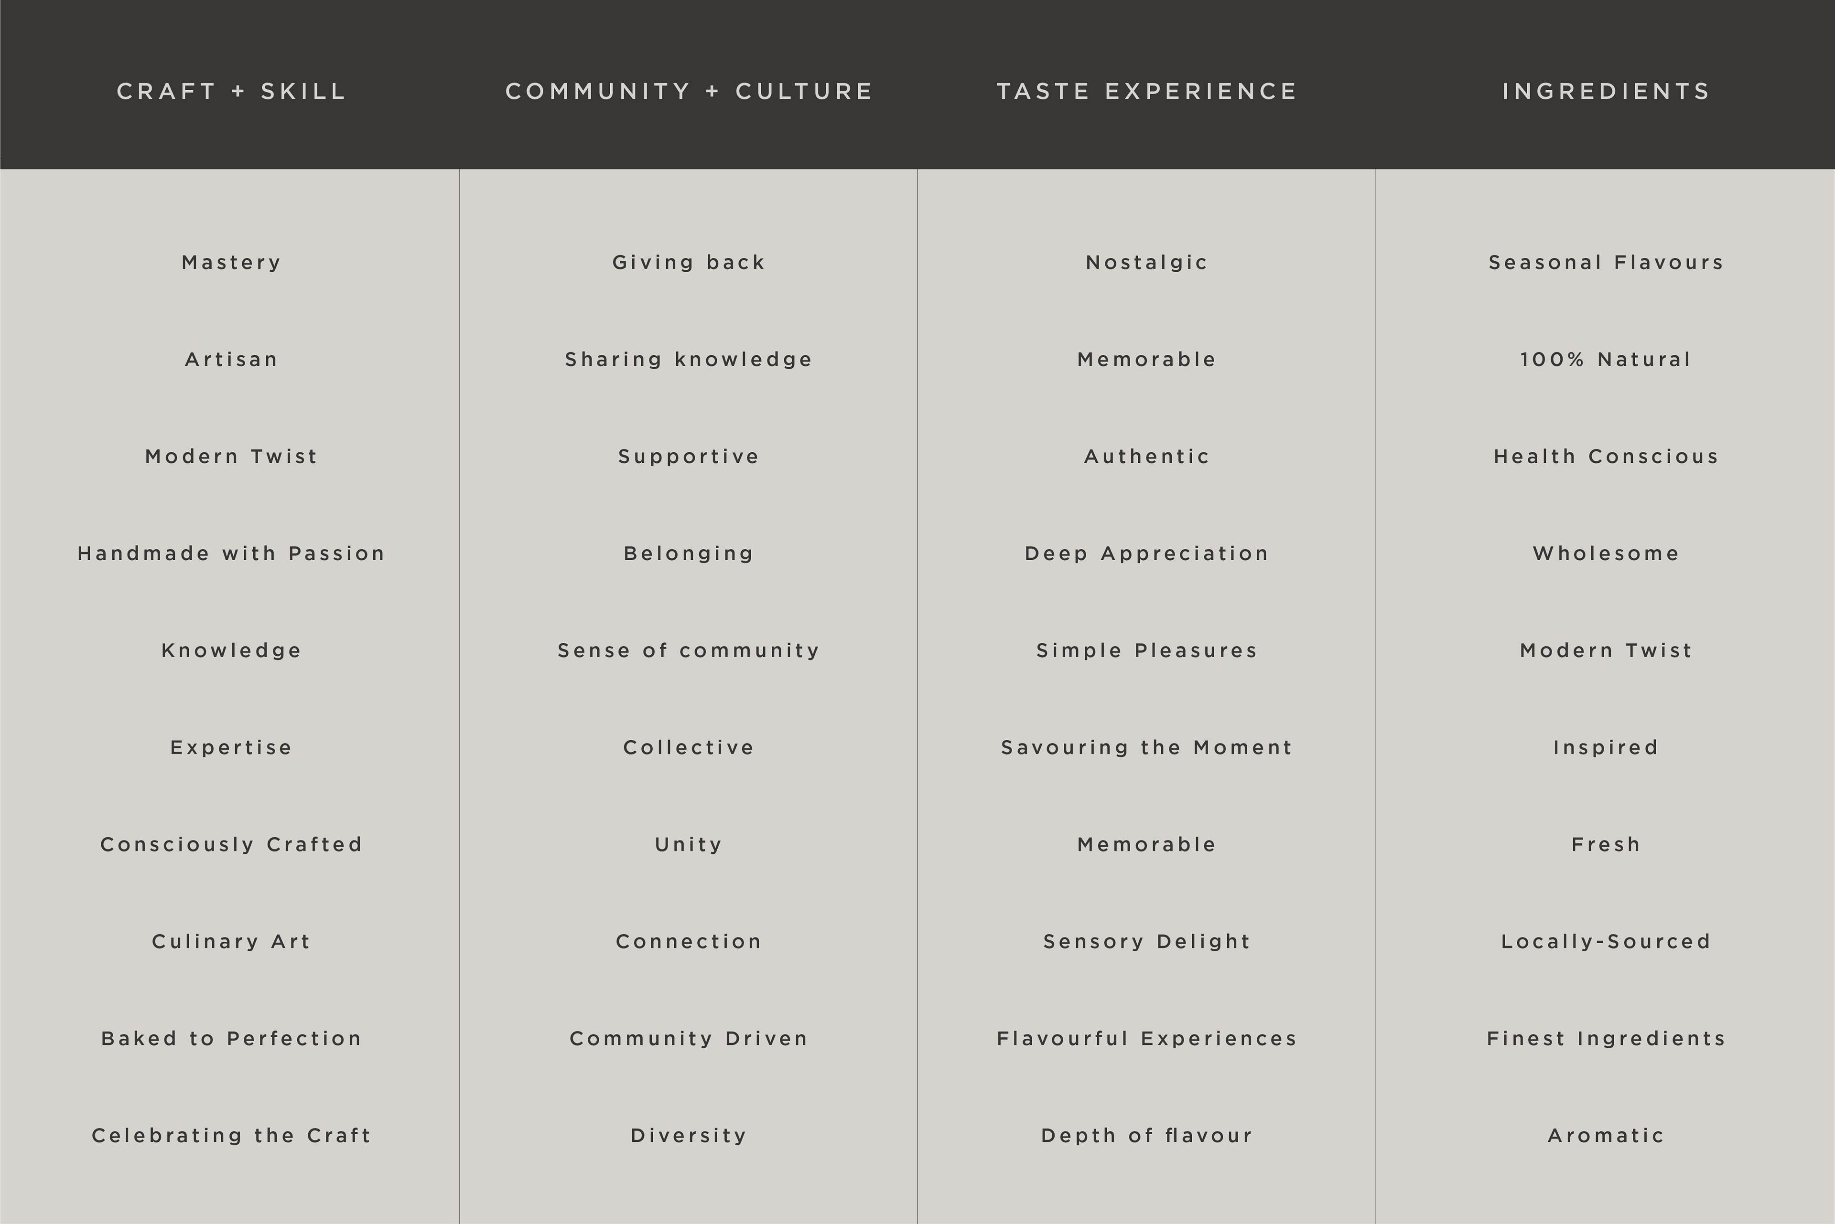Click the TASTE EXPERIENCE heading

pyautogui.click(x=1147, y=91)
